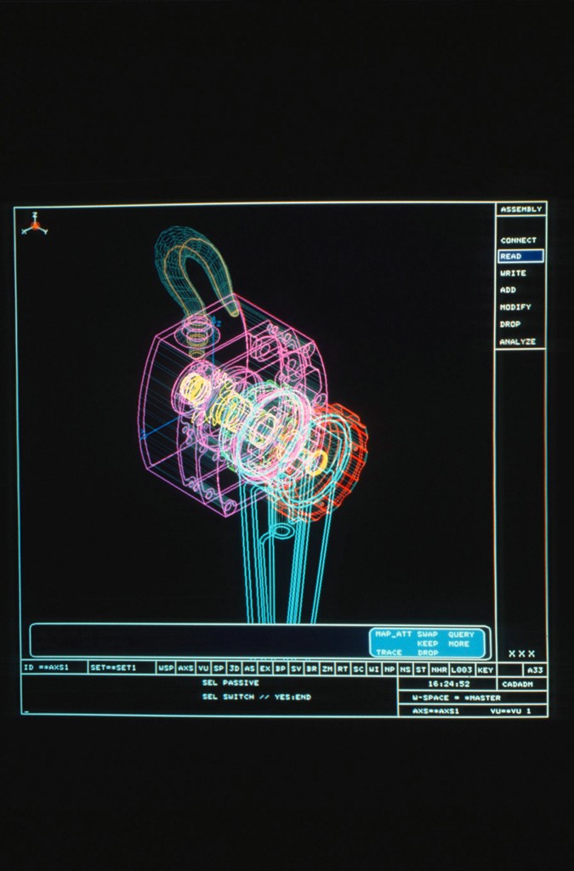Click the ZM zoom toolbar cell

tap(327, 669)
